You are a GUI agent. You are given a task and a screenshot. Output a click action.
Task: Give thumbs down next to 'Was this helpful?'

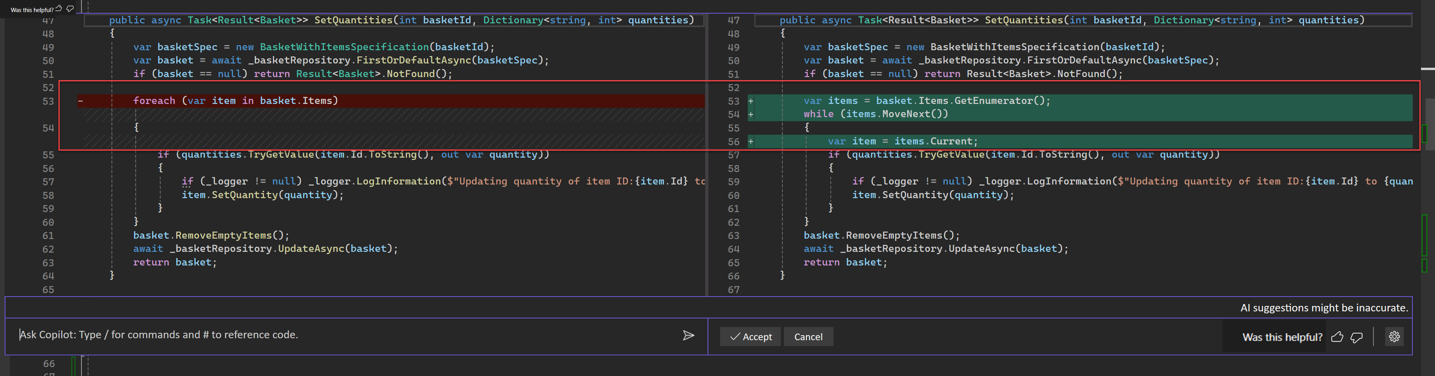1356,337
